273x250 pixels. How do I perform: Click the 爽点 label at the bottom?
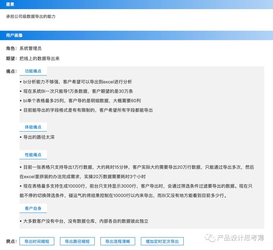point(11,241)
